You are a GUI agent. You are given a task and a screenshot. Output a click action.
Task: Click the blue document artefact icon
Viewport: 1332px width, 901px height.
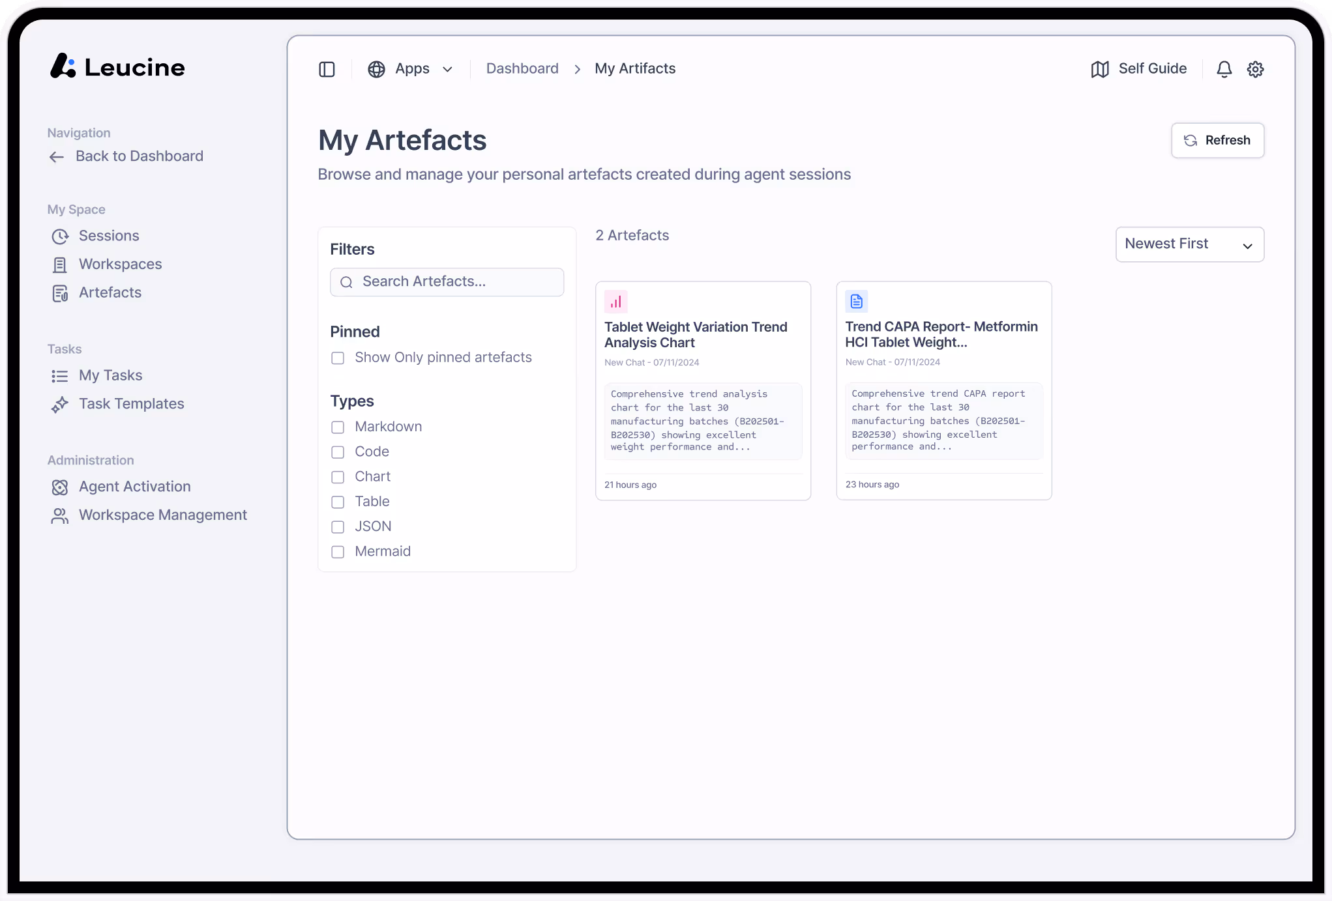(x=856, y=301)
